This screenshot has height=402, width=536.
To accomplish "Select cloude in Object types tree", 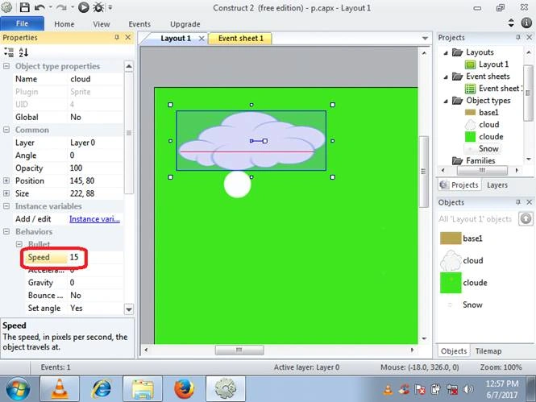I will coord(491,137).
